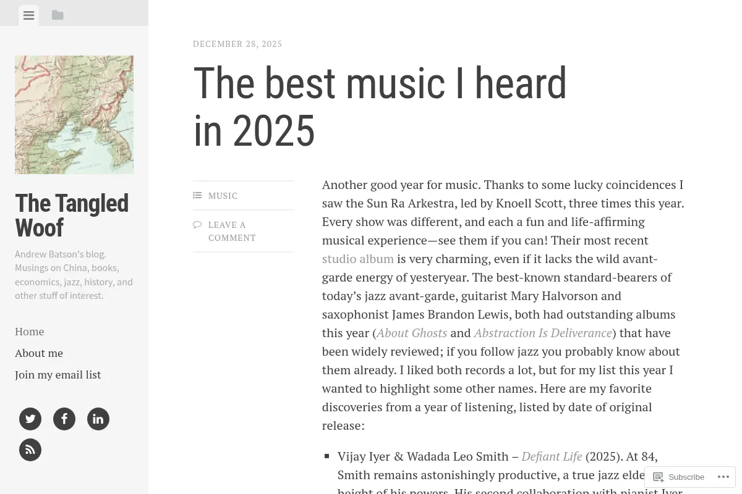Screen dimensions: 742x494
Task: Click the category list icon beside MUSIC
Action: (x=197, y=195)
